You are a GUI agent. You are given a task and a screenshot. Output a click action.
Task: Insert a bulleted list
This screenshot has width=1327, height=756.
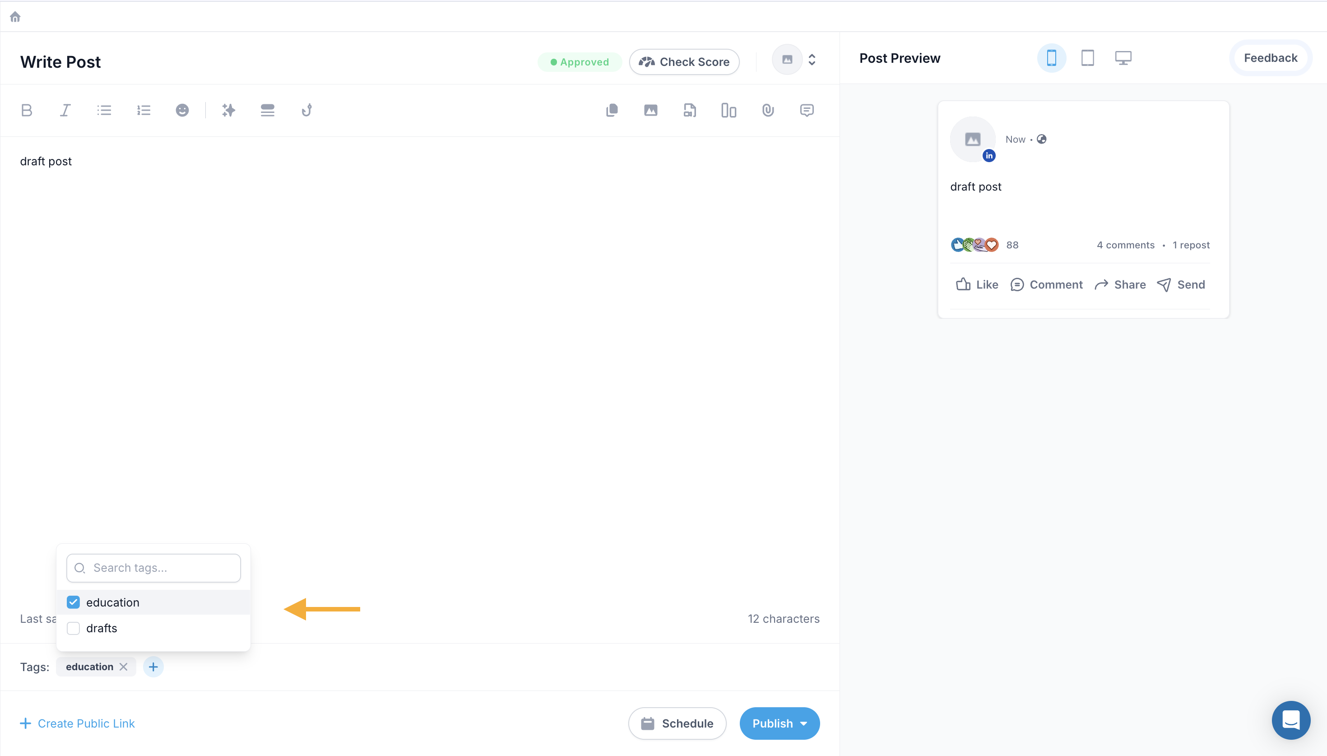pos(104,110)
